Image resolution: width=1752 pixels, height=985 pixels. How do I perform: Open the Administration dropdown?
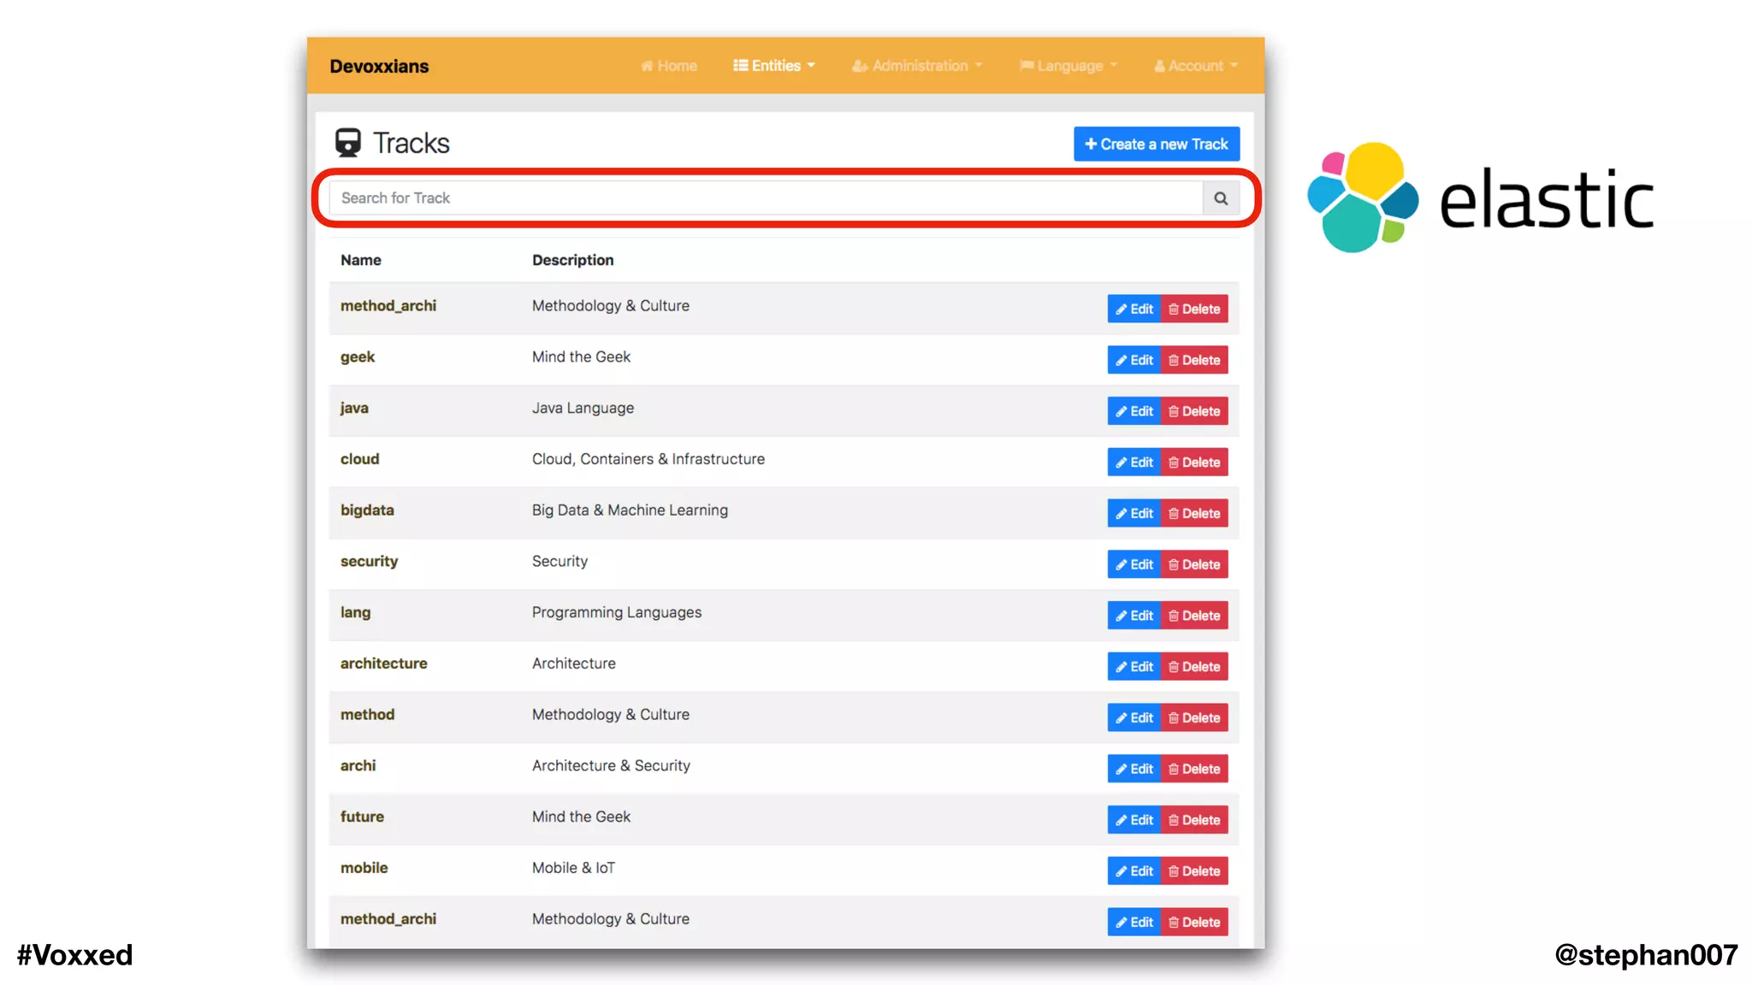click(917, 66)
